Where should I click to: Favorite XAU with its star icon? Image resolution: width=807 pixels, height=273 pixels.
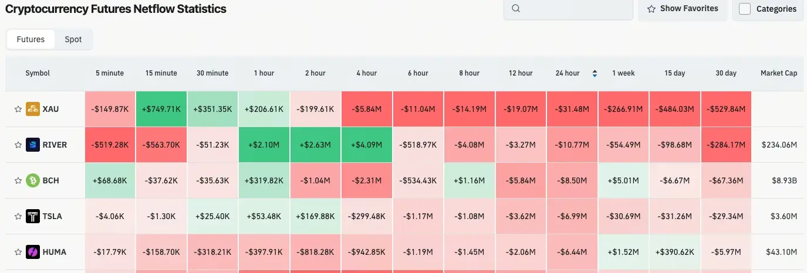click(18, 109)
